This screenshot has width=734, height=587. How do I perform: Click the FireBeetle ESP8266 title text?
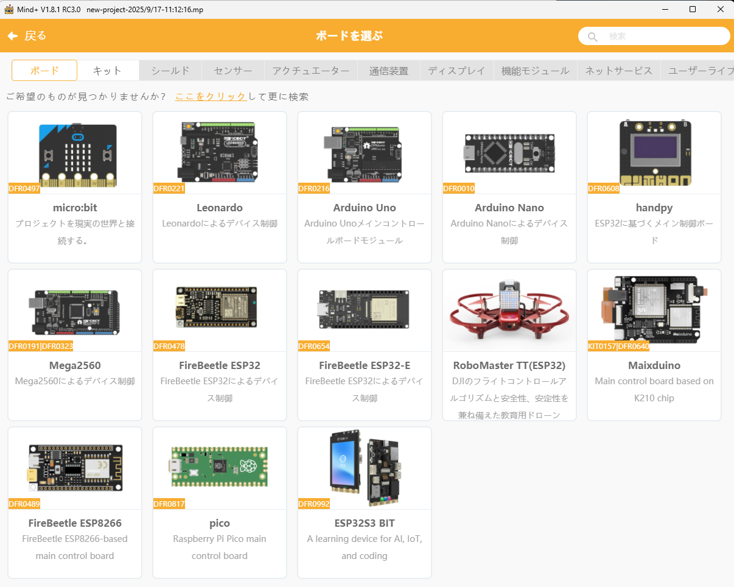pyautogui.click(x=75, y=523)
